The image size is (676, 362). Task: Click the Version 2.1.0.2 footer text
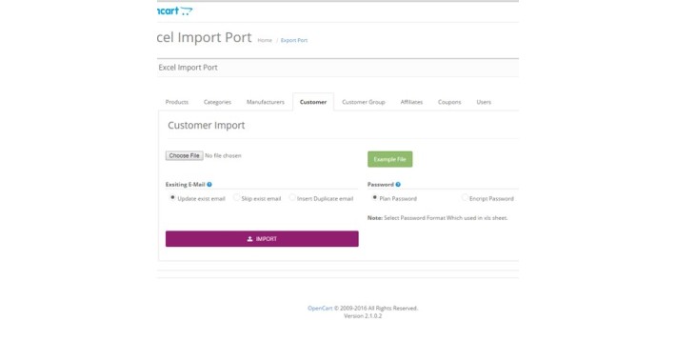click(x=363, y=316)
